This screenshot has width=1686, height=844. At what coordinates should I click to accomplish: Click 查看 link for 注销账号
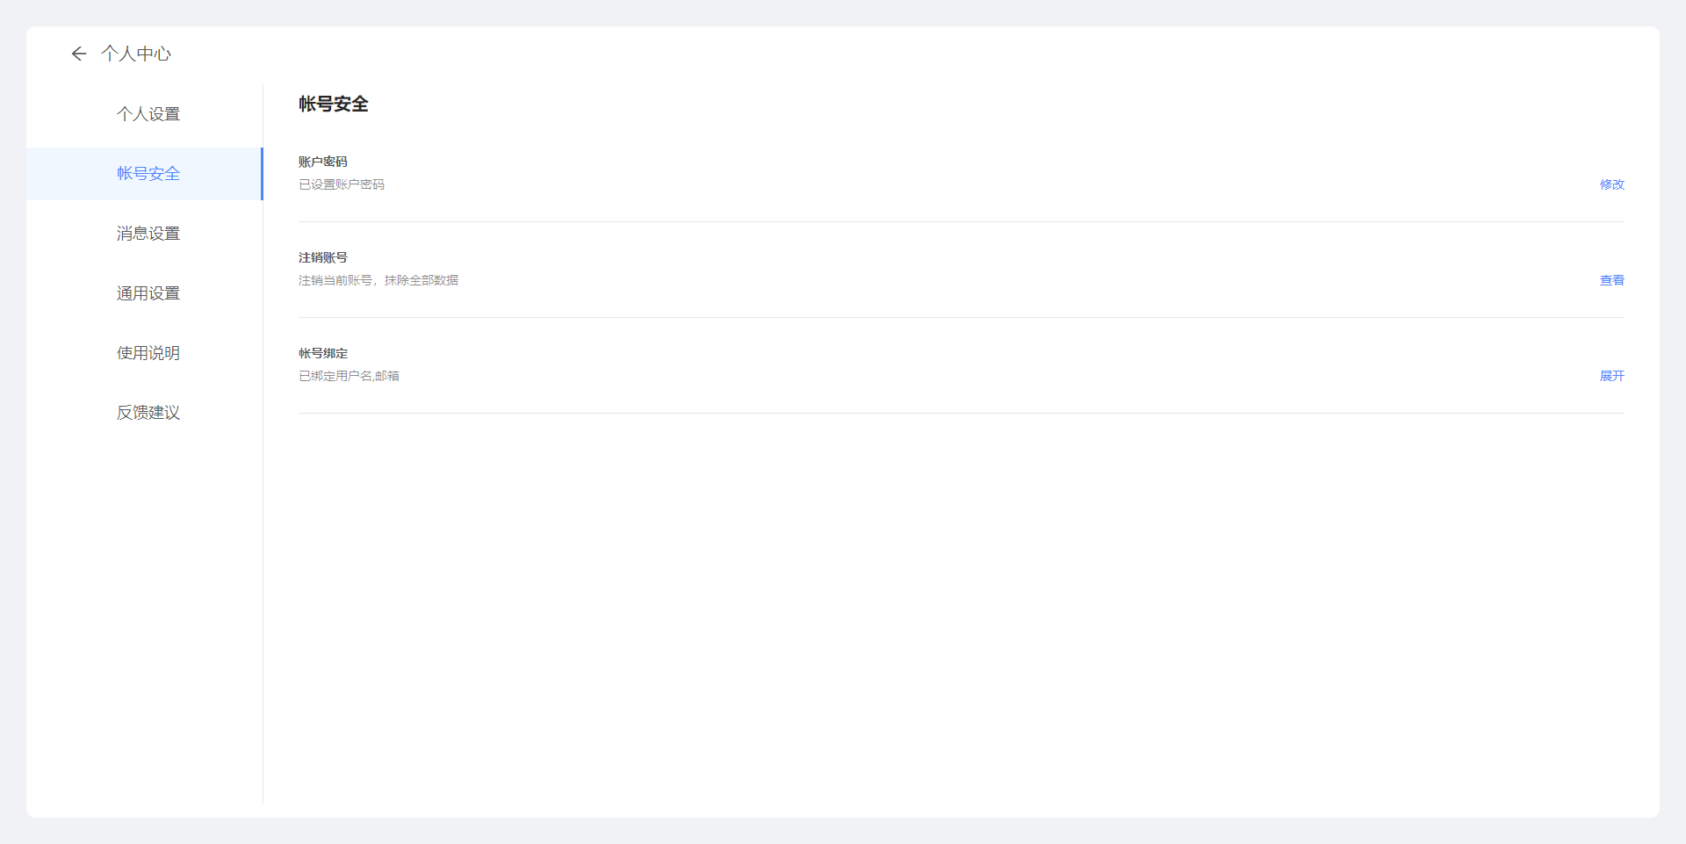point(1611,280)
